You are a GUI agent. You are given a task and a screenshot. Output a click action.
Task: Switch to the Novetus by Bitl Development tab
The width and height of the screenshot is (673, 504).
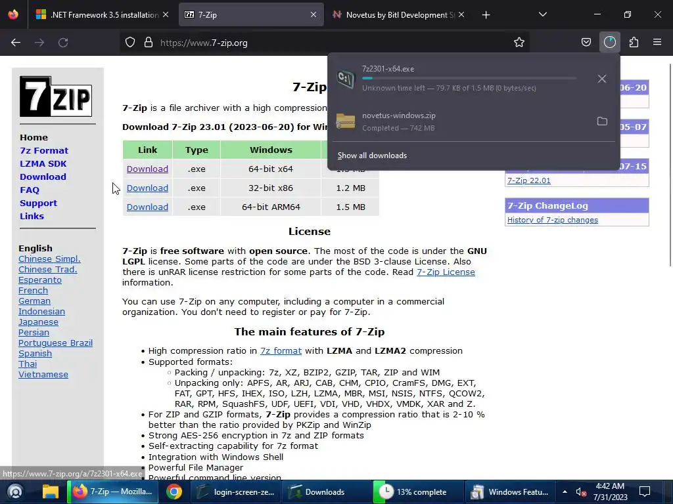[x=398, y=15]
